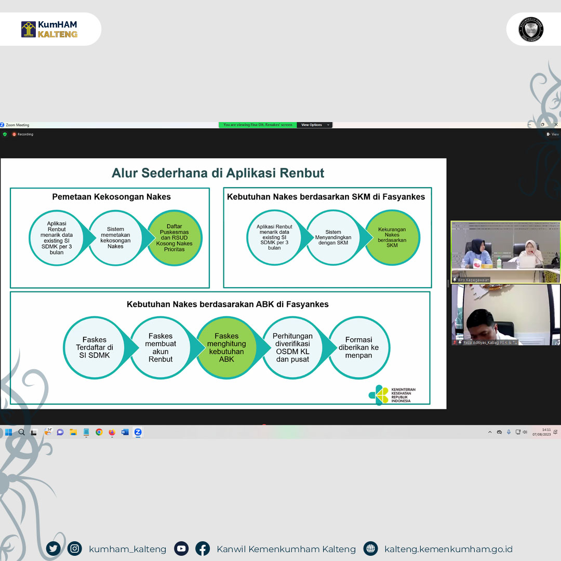Open the weather widget showing 34°
This screenshot has height=561, width=561.
48,432
